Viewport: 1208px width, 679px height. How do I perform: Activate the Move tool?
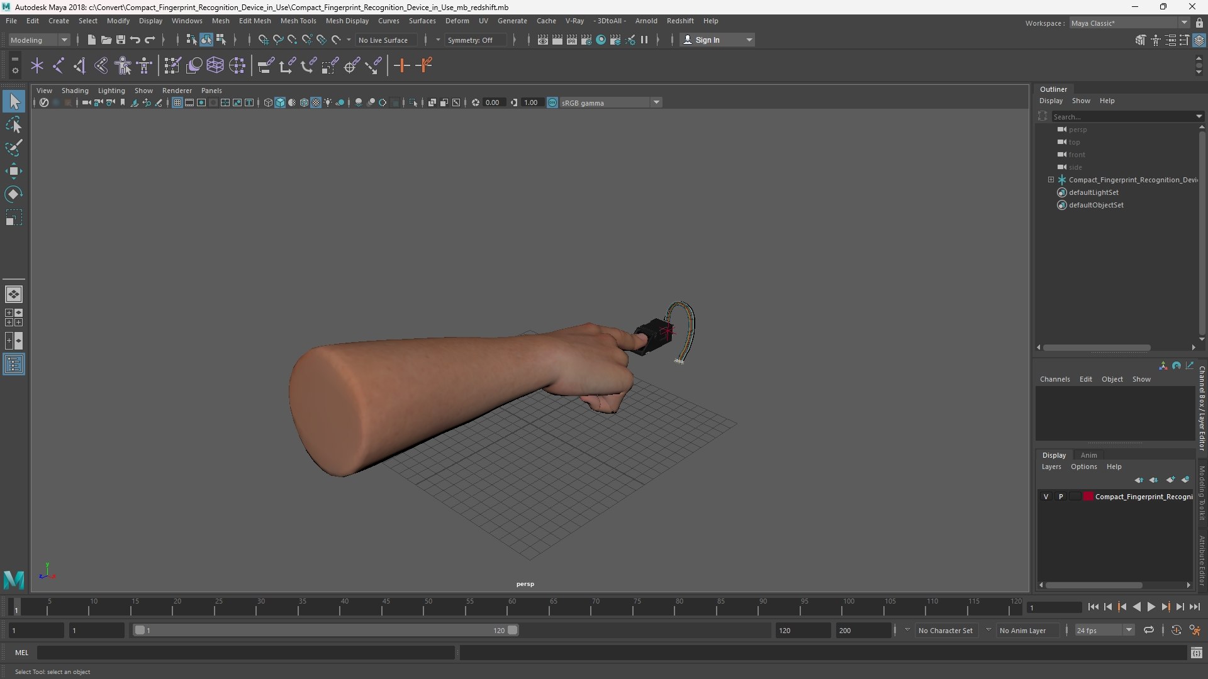tap(14, 171)
